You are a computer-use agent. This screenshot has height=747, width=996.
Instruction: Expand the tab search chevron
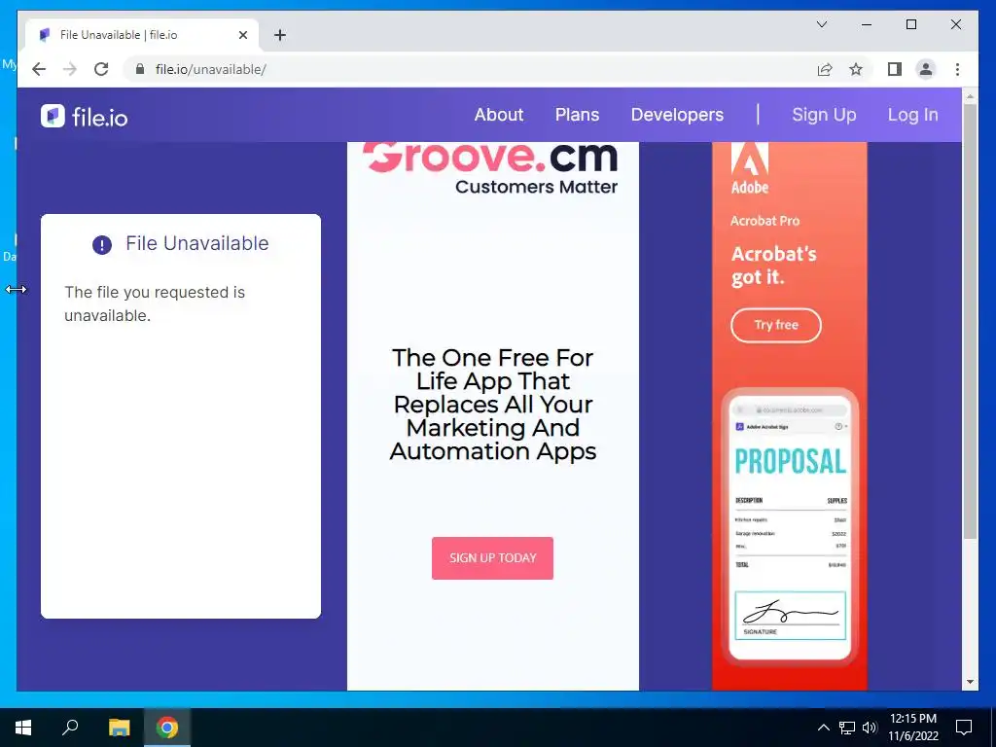pyautogui.click(x=821, y=24)
